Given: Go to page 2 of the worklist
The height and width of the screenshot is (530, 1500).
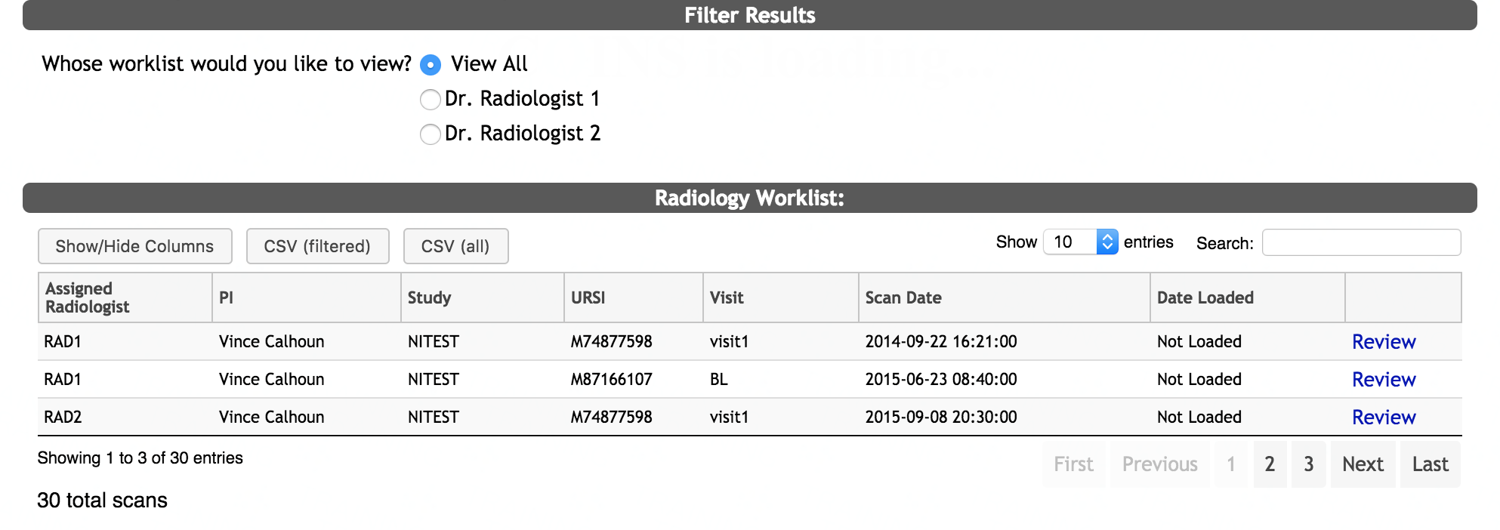Looking at the screenshot, I should pos(1270,464).
